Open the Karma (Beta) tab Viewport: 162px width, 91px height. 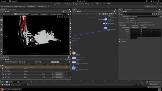tap(145, 23)
